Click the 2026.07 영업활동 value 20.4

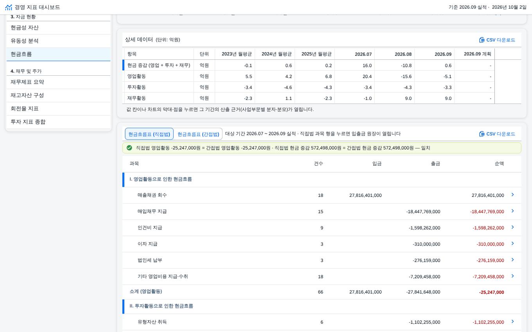point(355,76)
